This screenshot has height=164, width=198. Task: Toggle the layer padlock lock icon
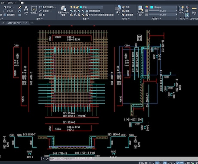point(77,7)
